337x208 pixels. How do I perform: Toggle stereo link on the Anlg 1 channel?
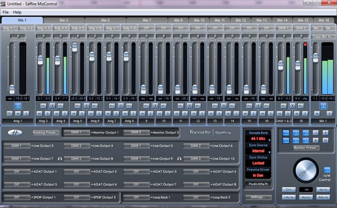point(18,106)
